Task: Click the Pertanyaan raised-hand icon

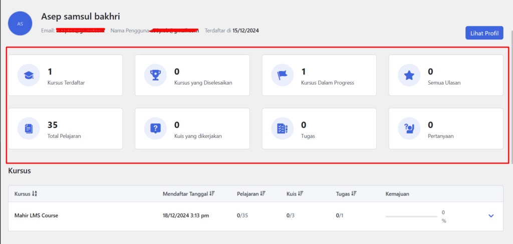Action: [409, 128]
